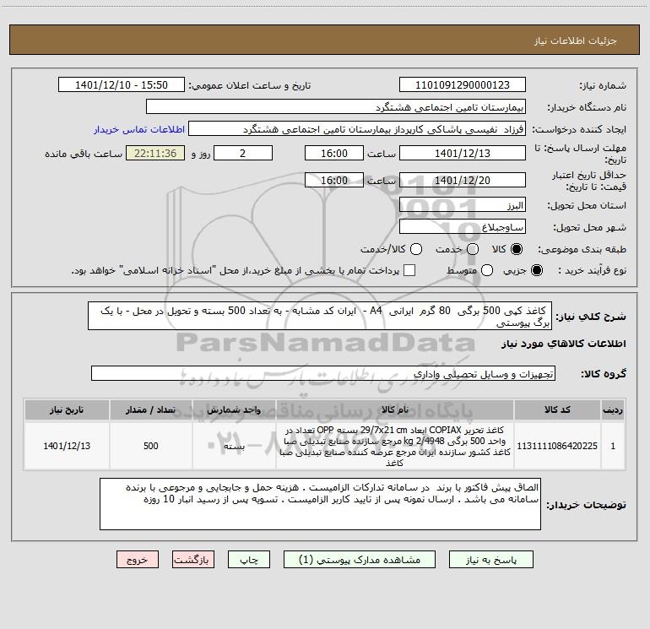650x629 pixels.
Task: Click the اطلاعات کالاهای مورد نیاز heading
Action: pos(563,344)
